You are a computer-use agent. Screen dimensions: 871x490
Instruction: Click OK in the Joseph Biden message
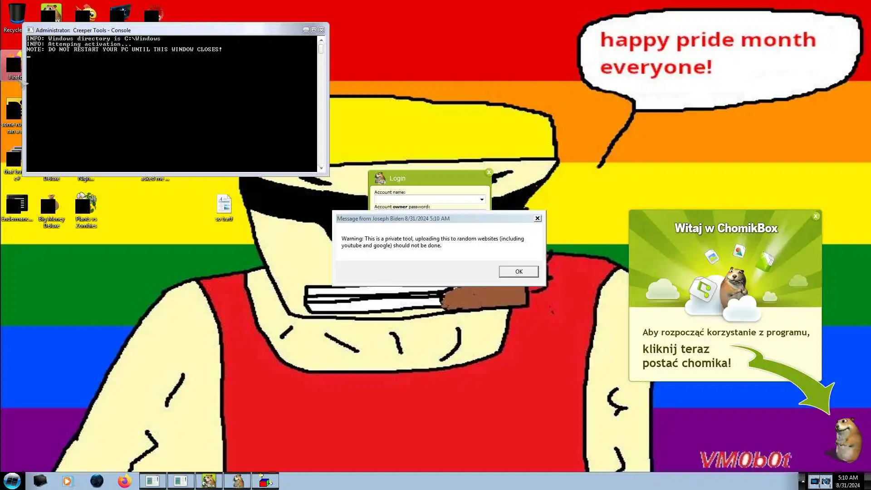click(519, 271)
